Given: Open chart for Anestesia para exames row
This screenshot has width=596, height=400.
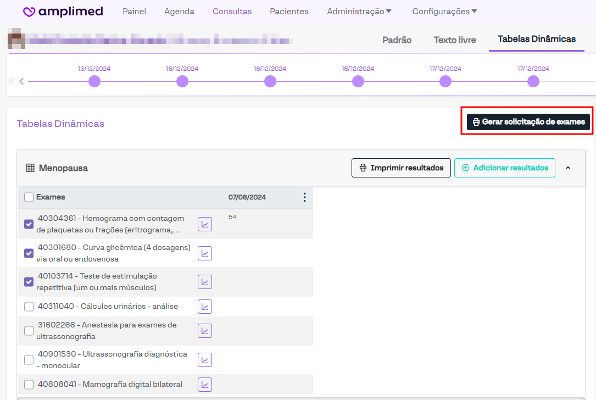Looking at the screenshot, I should pyautogui.click(x=205, y=331).
